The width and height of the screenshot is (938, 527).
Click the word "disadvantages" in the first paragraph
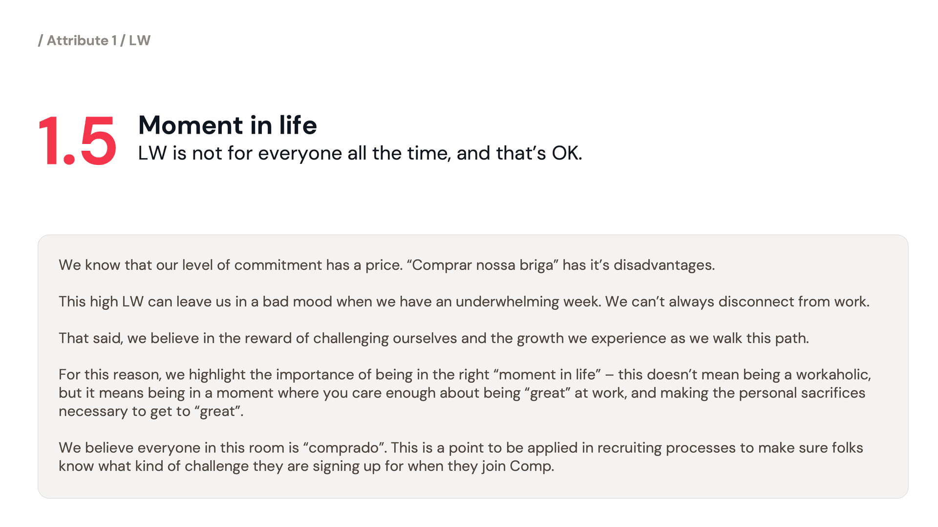(663, 265)
